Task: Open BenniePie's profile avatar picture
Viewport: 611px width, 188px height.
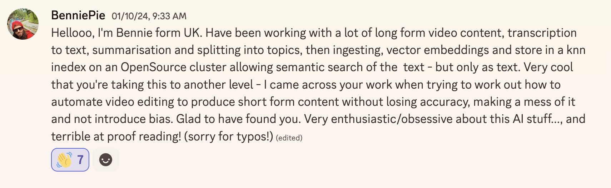Action: click(x=23, y=24)
